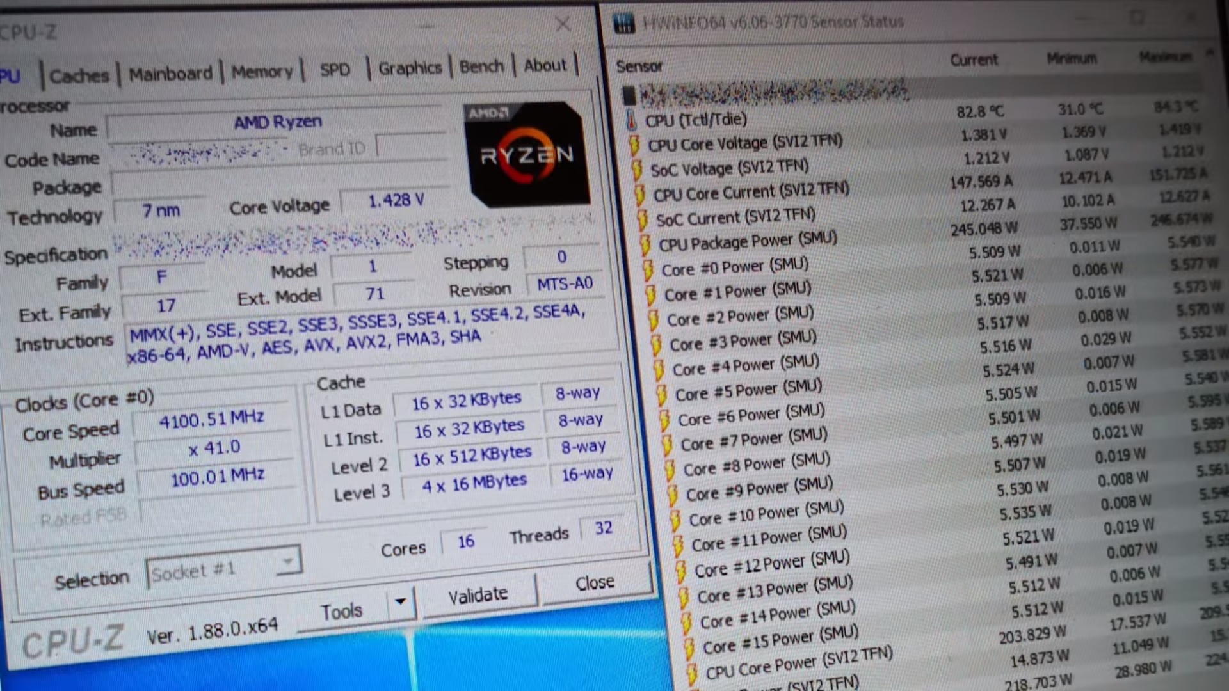Click the Tools button

point(342,612)
